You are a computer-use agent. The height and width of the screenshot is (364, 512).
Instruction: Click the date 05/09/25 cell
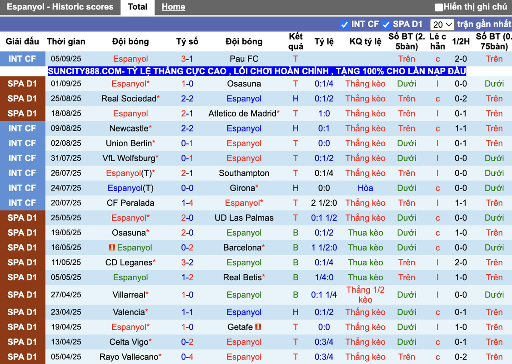pyautogui.click(x=66, y=59)
